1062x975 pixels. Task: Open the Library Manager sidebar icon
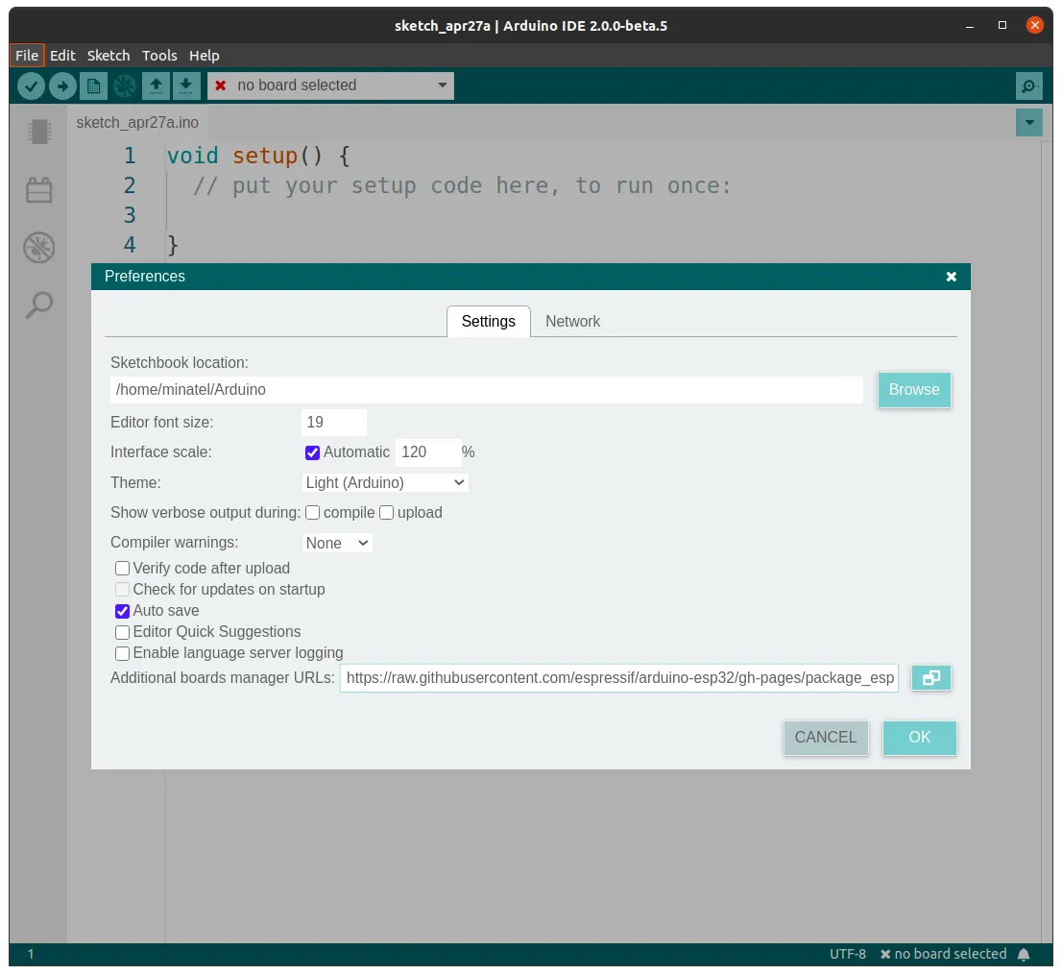[x=39, y=190]
